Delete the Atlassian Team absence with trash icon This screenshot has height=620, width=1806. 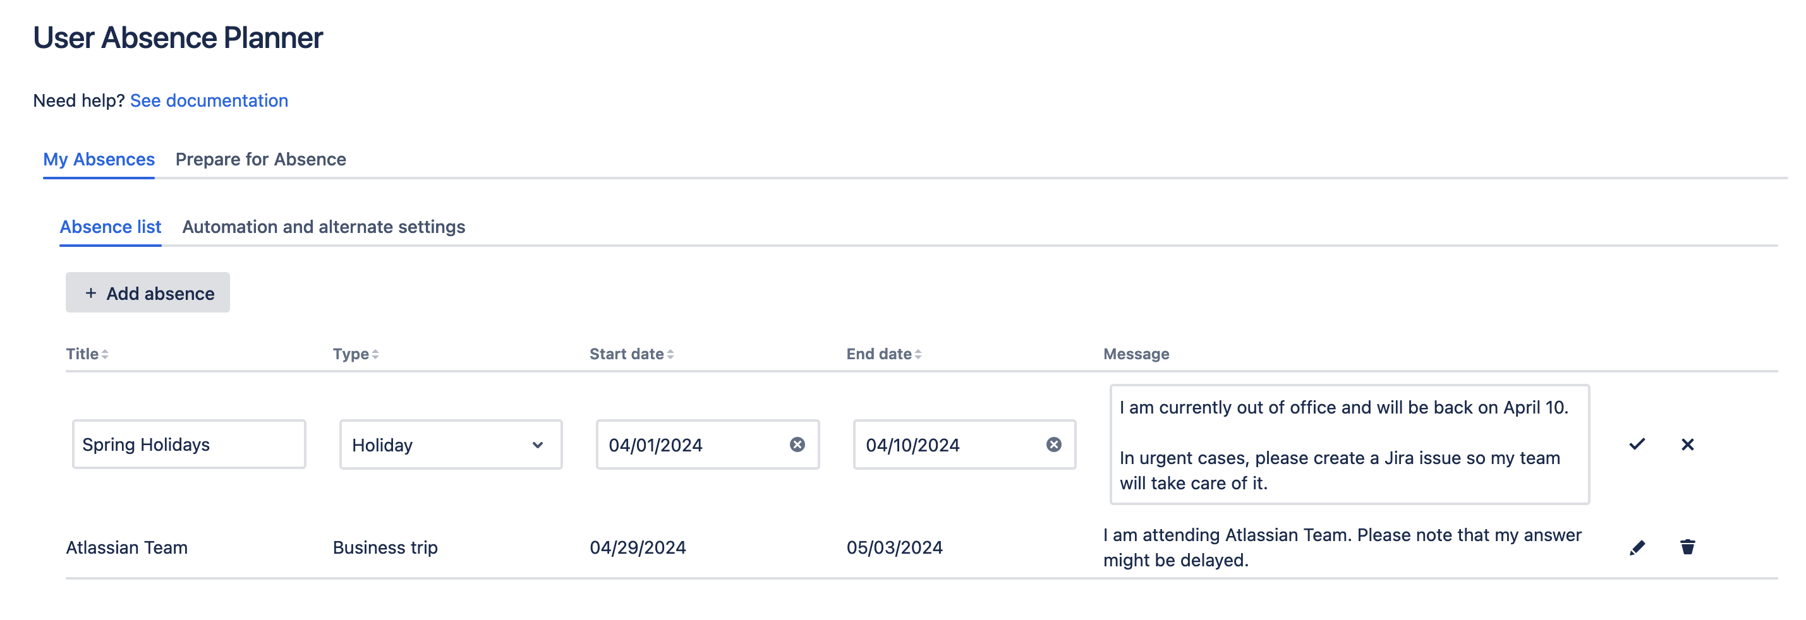pyautogui.click(x=1687, y=547)
